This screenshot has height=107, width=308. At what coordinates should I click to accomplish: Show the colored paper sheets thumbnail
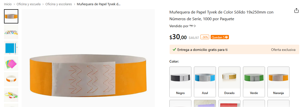click(11, 63)
